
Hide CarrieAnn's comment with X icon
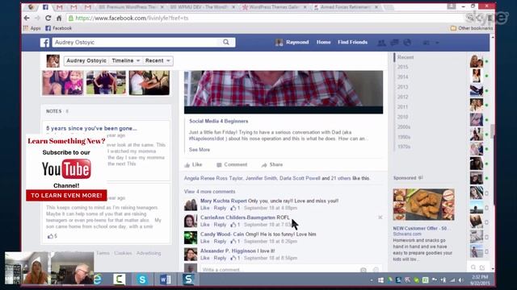(380, 217)
